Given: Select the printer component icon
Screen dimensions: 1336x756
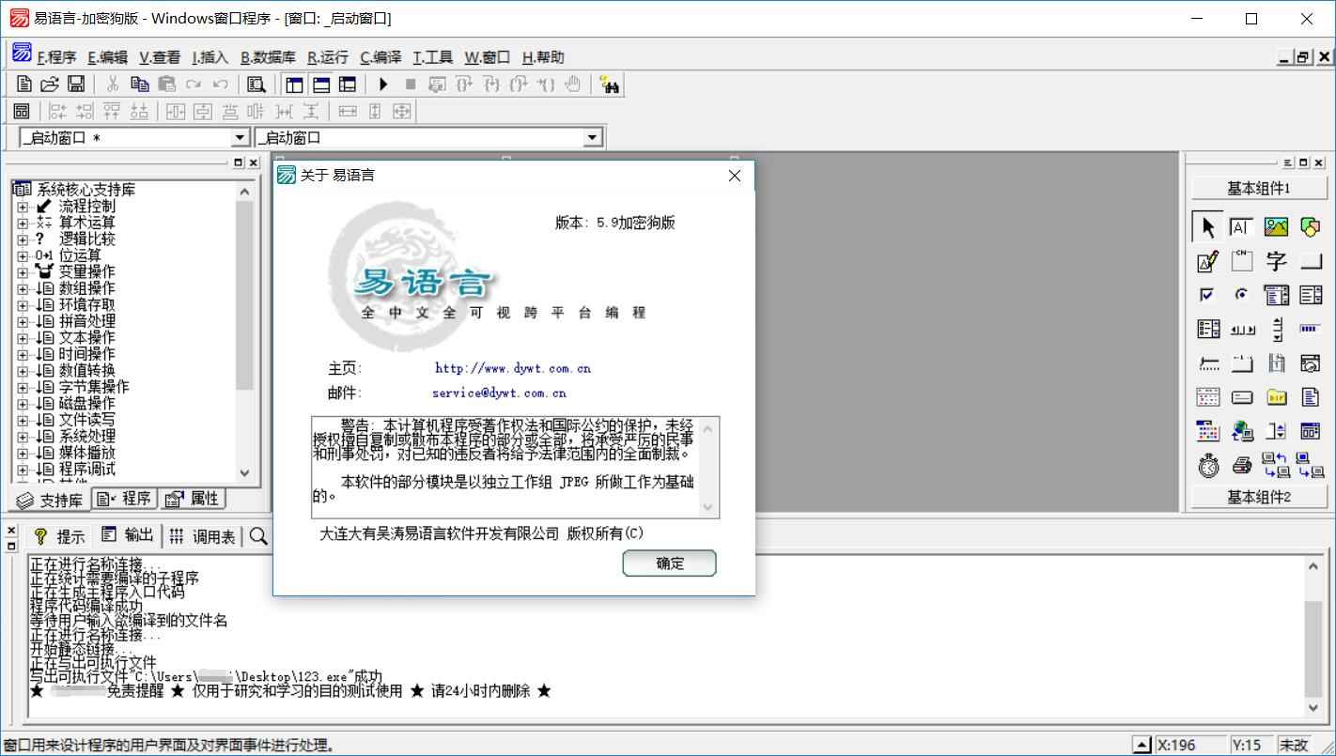Looking at the screenshot, I should [x=1241, y=465].
